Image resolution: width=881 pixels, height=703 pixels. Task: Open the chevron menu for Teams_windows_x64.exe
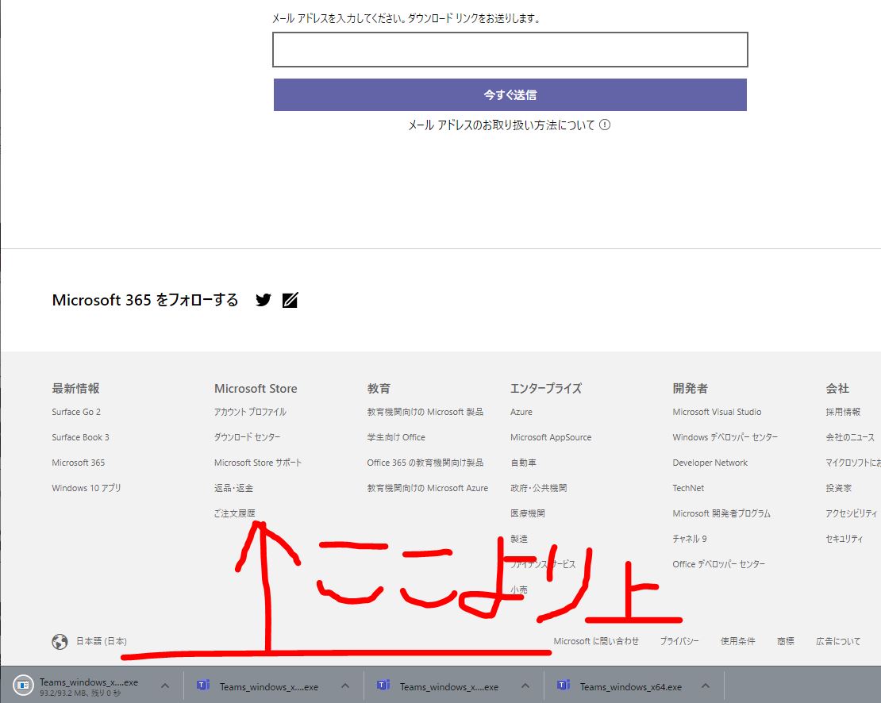706,686
